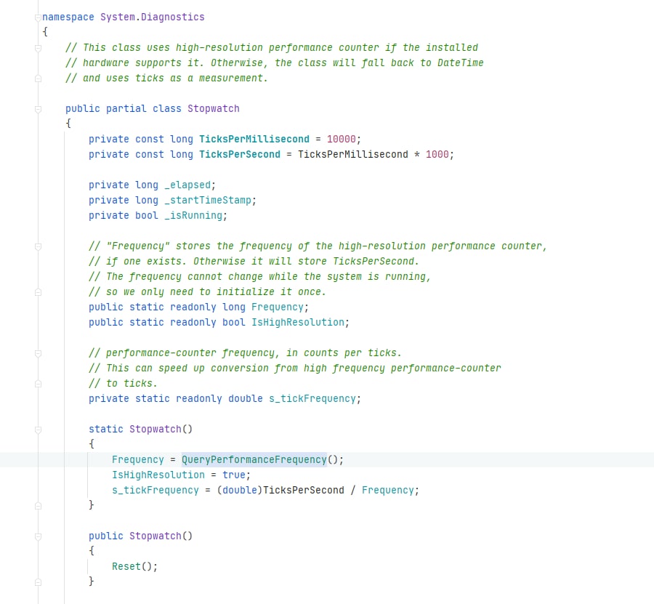Click IsHighResolution in the readonly bool declaration
Screen dimensions: 654x604
[x=298, y=322]
